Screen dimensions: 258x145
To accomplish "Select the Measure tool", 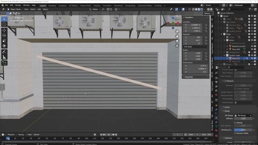I will pos(4,57).
